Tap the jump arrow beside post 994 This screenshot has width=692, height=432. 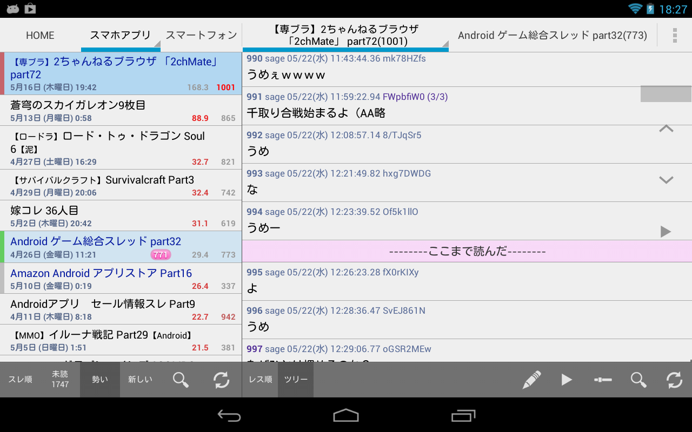tap(666, 232)
